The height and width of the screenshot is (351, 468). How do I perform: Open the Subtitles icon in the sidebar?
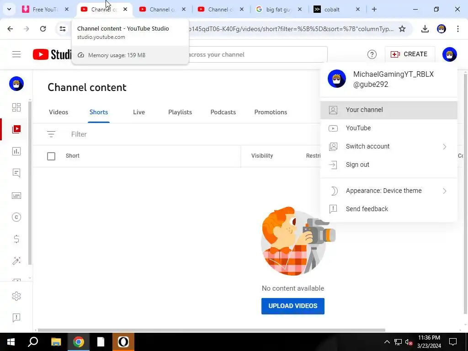click(16, 196)
